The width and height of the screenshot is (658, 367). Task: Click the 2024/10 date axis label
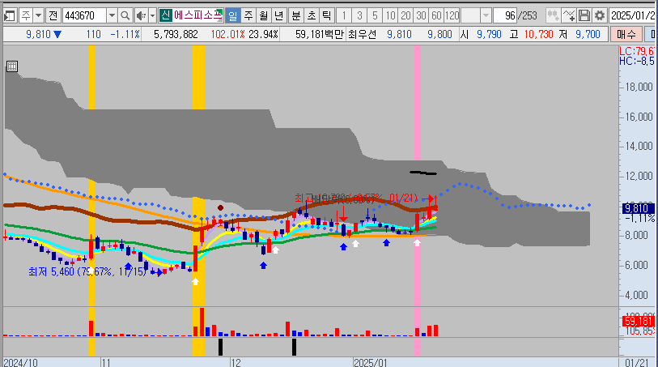click(20, 363)
